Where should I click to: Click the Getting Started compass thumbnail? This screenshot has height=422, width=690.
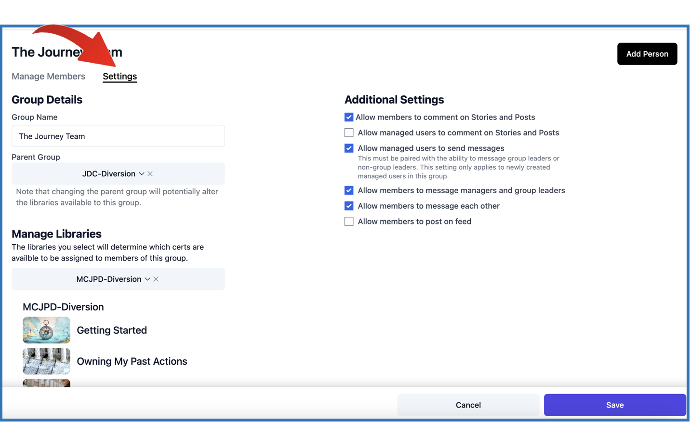coord(46,330)
